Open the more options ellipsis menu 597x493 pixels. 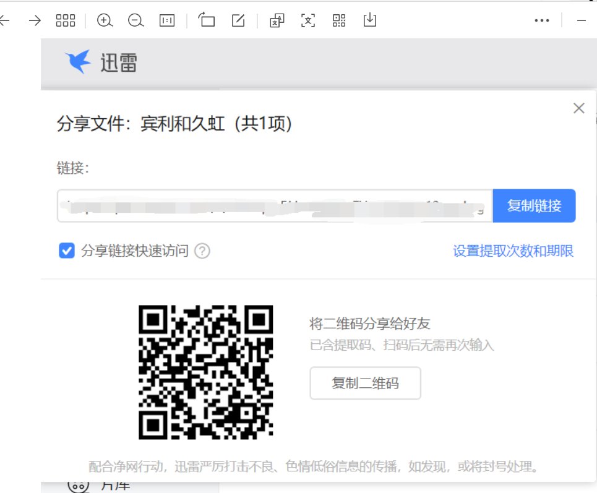point(542,20)
